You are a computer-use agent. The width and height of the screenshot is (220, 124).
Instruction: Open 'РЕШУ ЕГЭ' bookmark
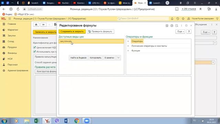(x=24, y=14)
